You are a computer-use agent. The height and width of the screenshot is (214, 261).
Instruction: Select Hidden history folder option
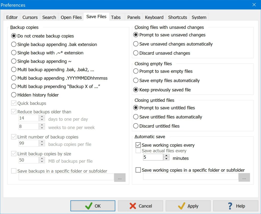point(35,95)
